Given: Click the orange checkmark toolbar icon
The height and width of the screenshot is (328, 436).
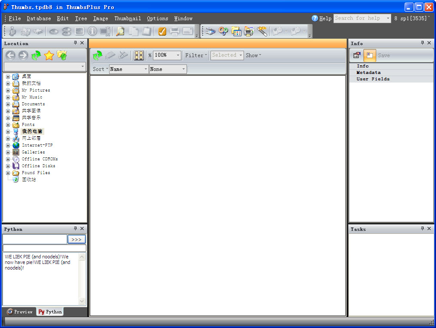Looking at the screenshot, I should point(162,31).
